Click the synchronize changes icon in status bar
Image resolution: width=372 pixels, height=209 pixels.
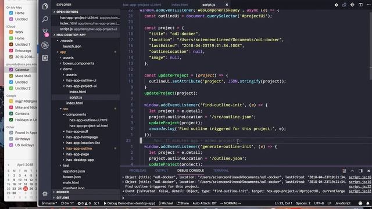pos(67,203)
